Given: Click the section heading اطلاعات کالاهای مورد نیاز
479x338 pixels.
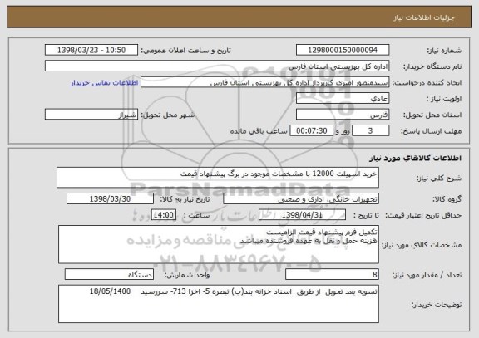Looking at the screenshot, I should pyautogui.click(x=415, y=158).
